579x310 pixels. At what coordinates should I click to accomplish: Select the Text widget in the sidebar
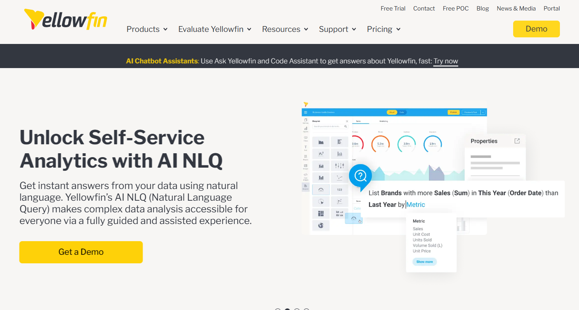[x=305, y=146]
